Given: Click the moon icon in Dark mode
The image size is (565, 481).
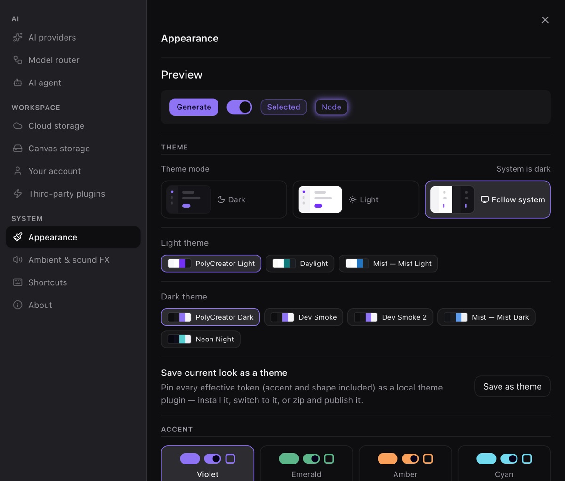Looking at the screenshot, I should 221,199.
